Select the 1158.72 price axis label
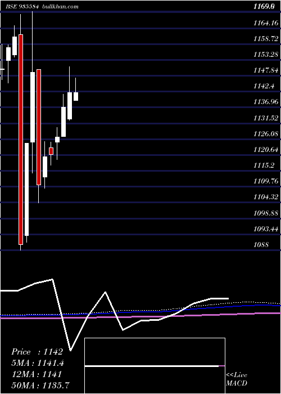Screen dimensions: 281x394 coord(266,39)
